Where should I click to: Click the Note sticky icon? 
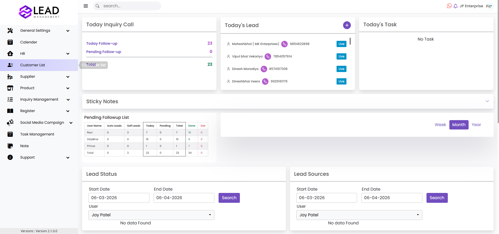point(10,146)
